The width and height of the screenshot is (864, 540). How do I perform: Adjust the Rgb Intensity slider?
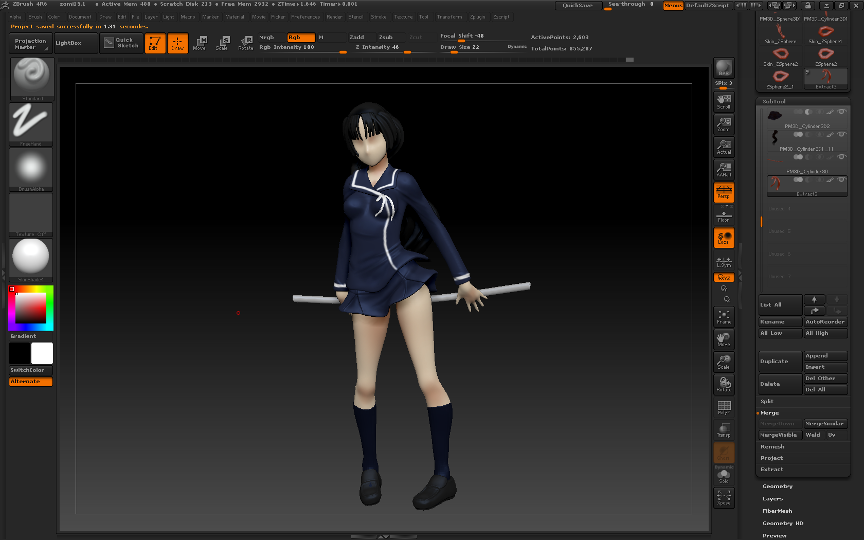click(302, 48)
